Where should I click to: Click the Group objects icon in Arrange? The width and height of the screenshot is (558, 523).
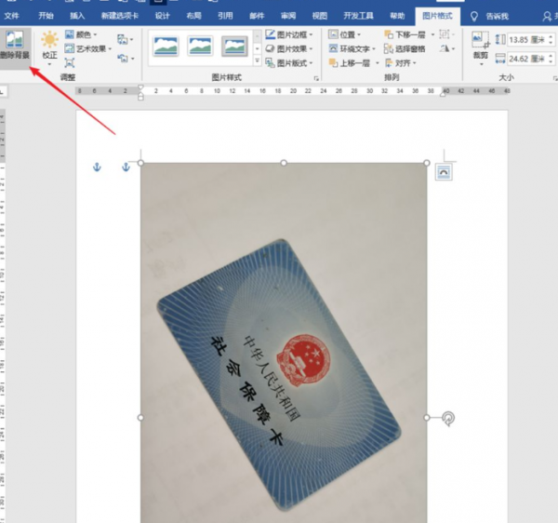coord(445,34)
